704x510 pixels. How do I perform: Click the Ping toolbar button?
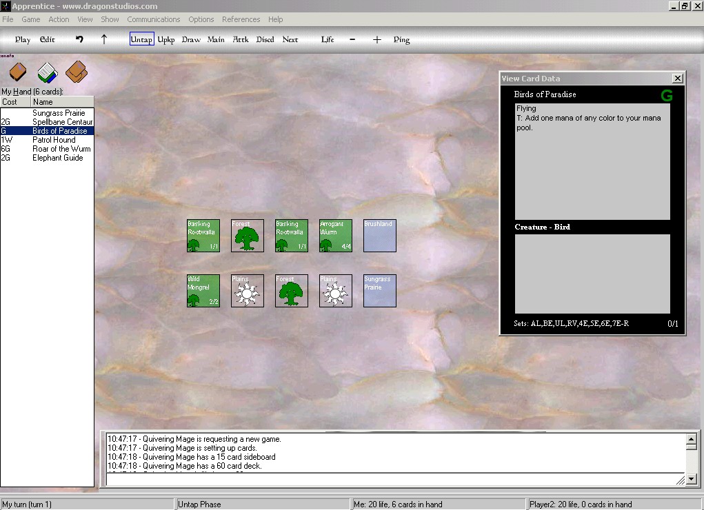coord(401,39)
